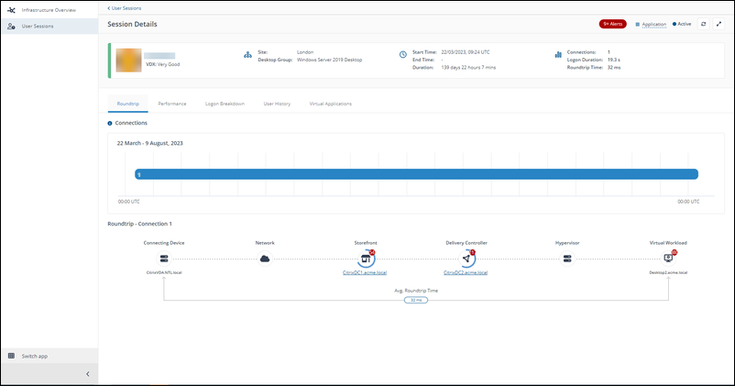This screenshot has width=735, height=386.
Task: Open the Switch app menu
Action: tap(35, 356)
